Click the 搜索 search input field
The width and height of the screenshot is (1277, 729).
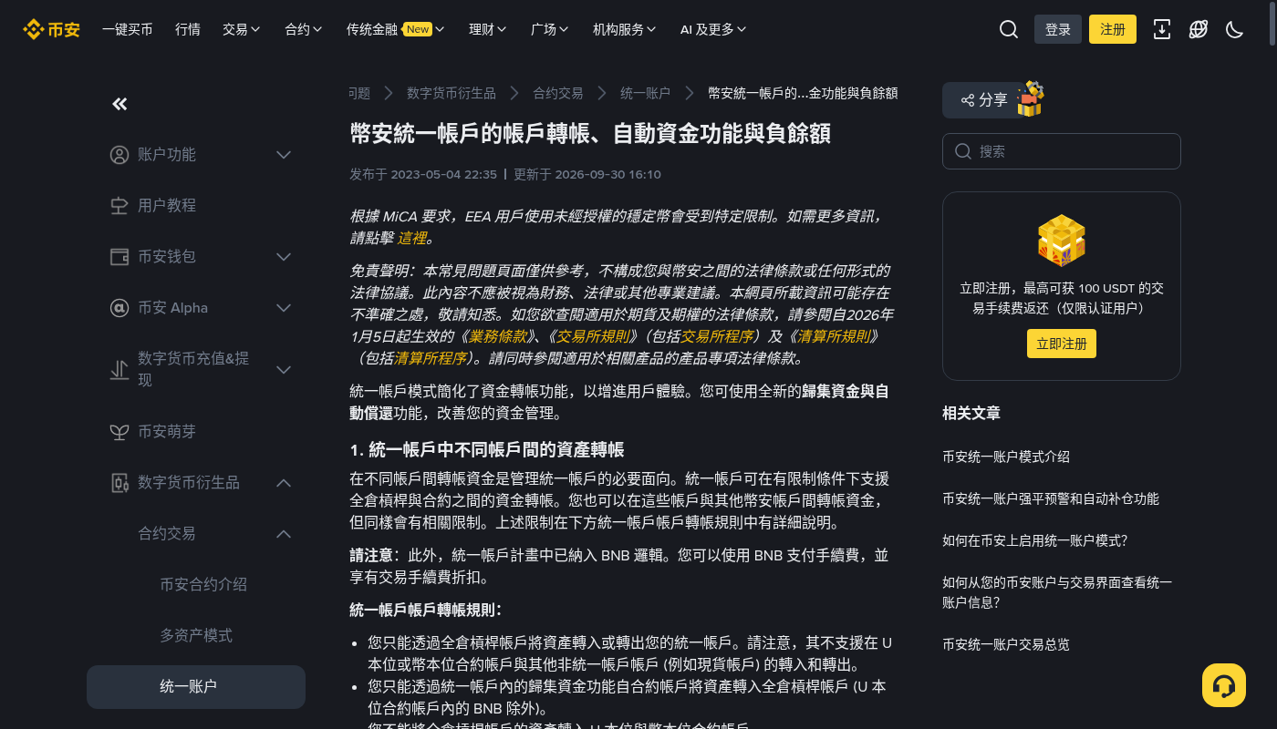(x=1062, y=151)
